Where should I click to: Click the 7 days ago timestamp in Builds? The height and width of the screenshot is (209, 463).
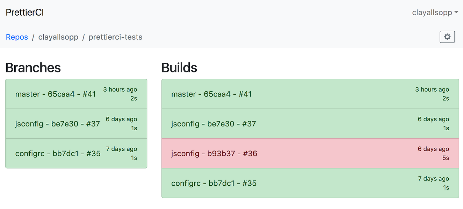[x=433, y=179]
